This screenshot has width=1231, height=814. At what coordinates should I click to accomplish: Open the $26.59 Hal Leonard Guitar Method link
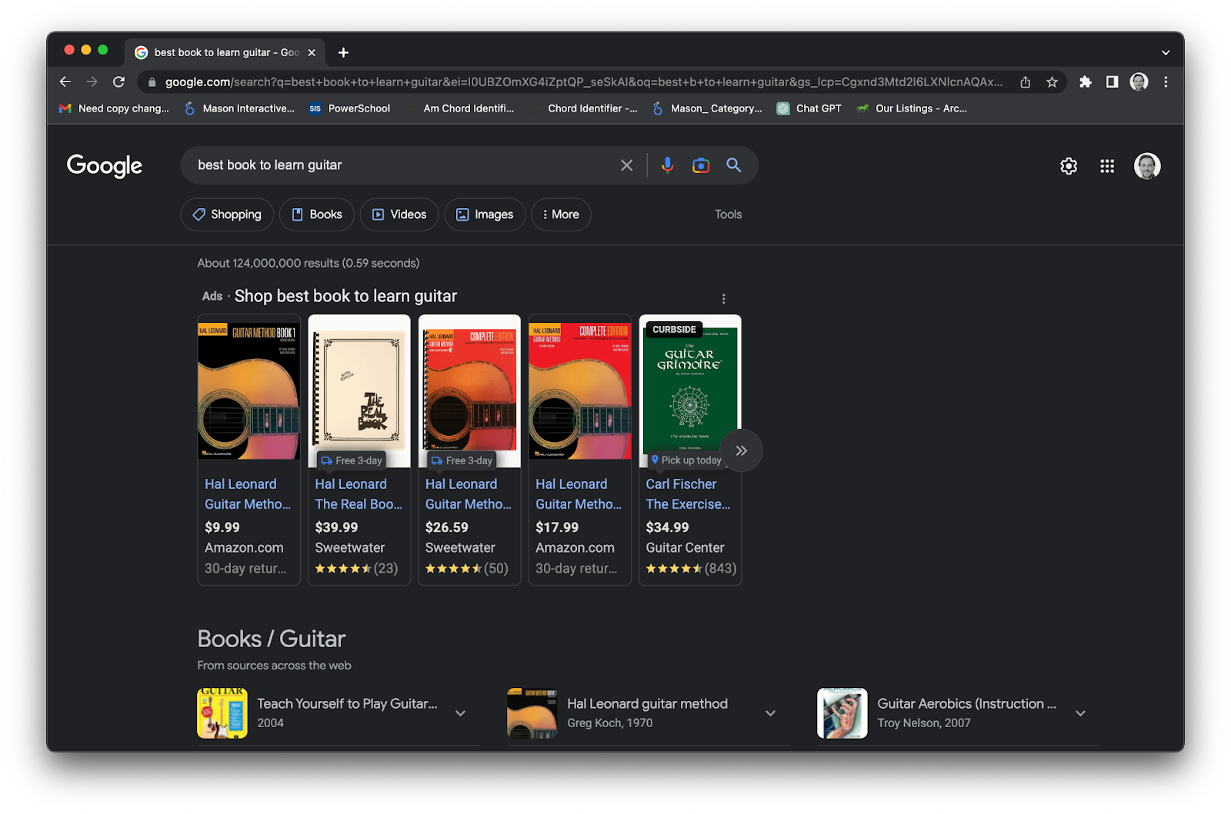tap(469, 494)
